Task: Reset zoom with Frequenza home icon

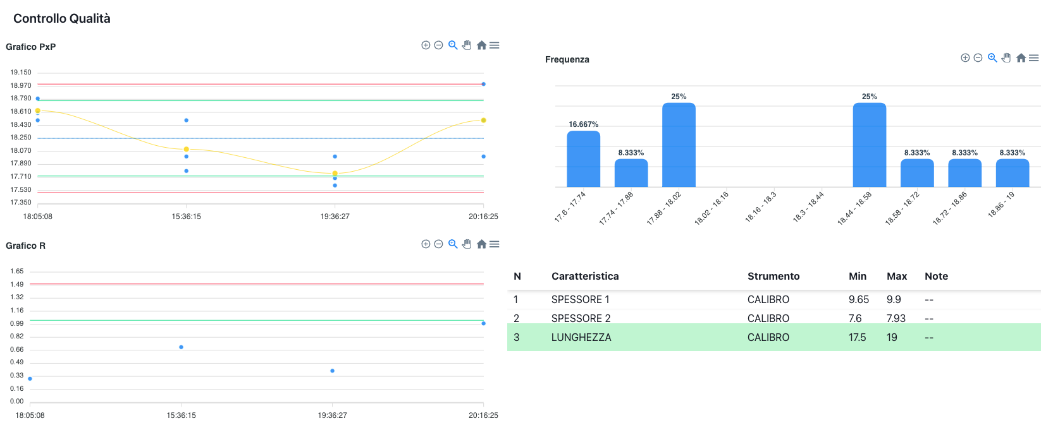Action: click(1021, 58)
